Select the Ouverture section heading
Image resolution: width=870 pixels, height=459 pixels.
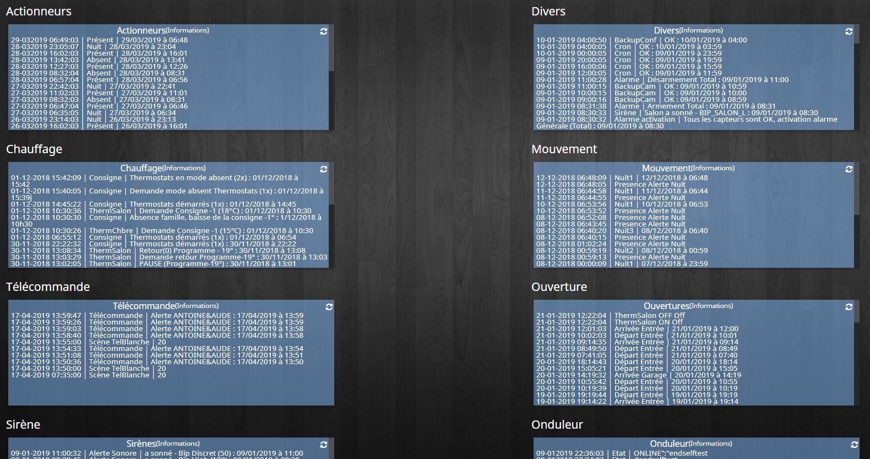pyautogui.click(x=559, y=287)
